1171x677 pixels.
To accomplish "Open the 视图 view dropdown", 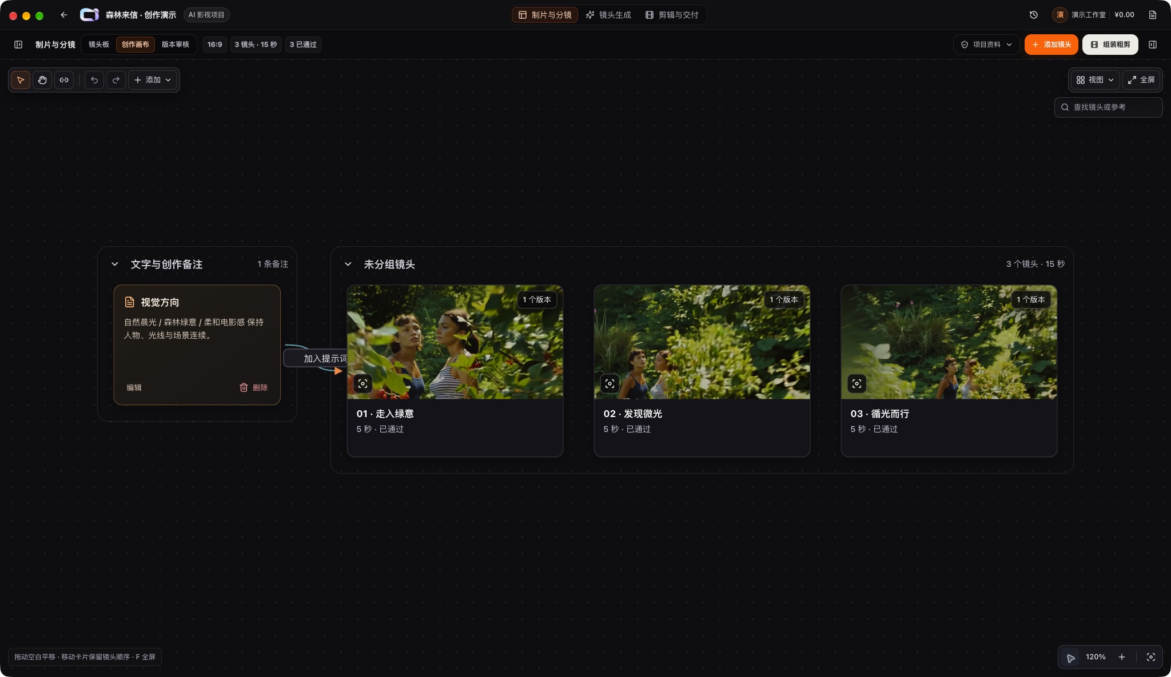I will pyautogui.click(x=1095, y=80).
